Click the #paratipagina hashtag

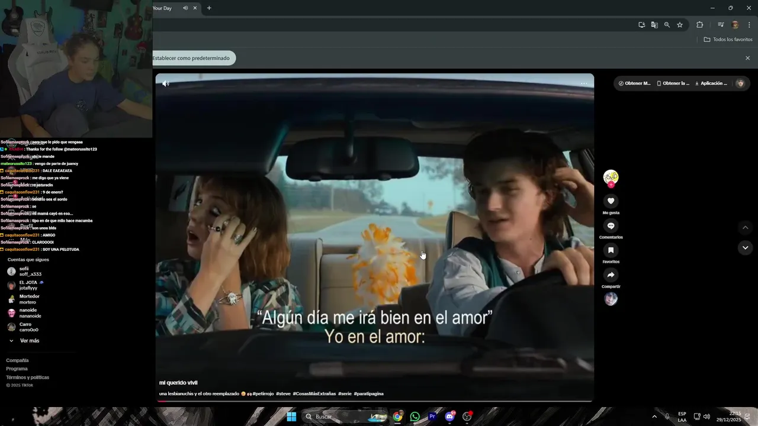[368, 393]
